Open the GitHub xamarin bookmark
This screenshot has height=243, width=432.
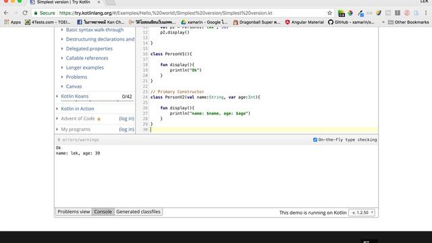[351, 22]
